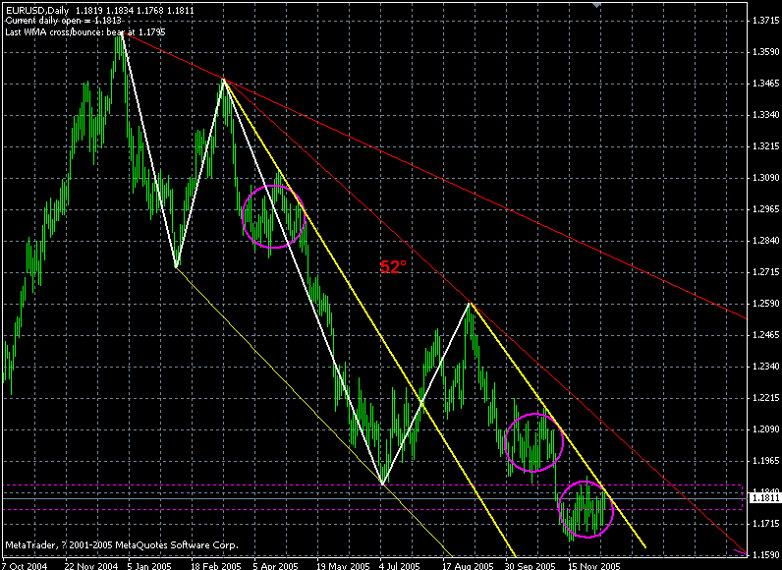The width and height of the screenshot is (782, 570).
Task: Click price level 1.1965 on the axis
Action: point(765,460)
